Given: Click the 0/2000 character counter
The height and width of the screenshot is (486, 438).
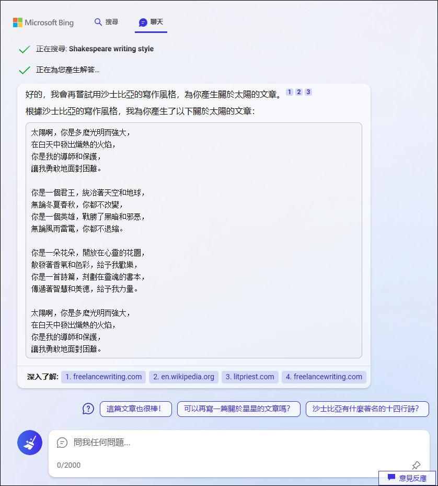Looking at the screenshot, I should click(x=69, y=465).
